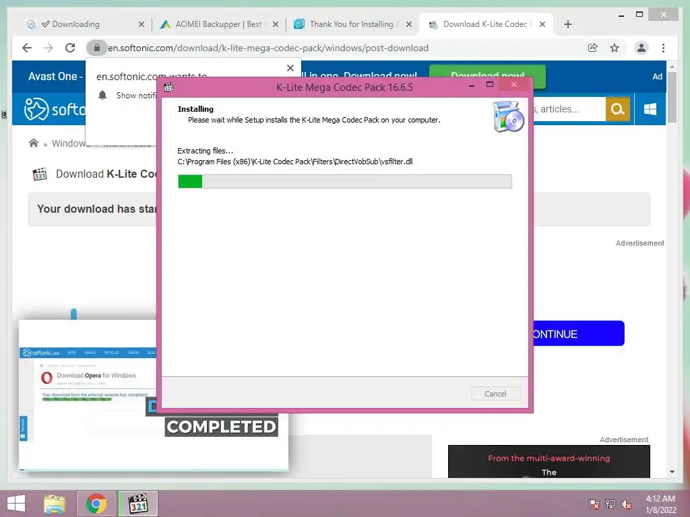Click the installer progress bar
This screenshot has height=517, width=690.
click(344, 181)
